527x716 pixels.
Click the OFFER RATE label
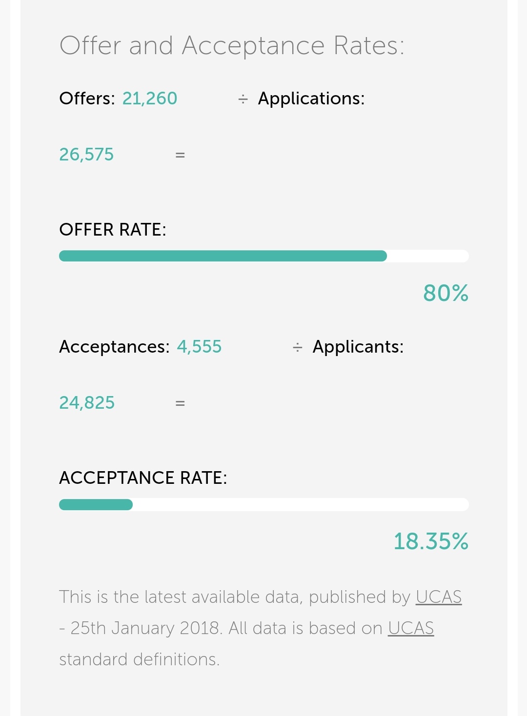[x=113, y=230]
